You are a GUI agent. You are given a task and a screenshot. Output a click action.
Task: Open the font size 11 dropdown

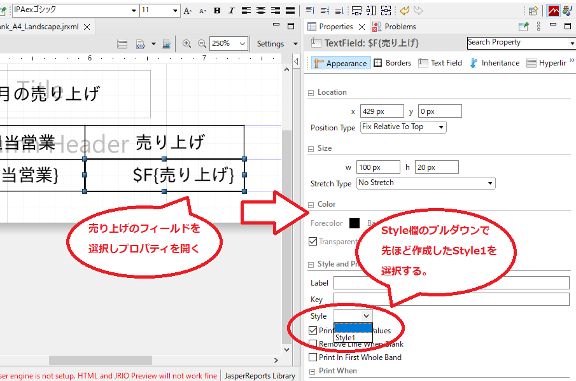point(175,11)
